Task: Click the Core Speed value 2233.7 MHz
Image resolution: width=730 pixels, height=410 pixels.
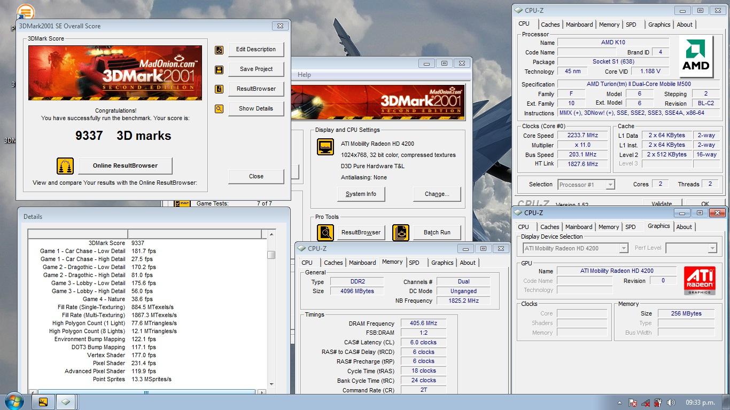Action: [582, 136]
